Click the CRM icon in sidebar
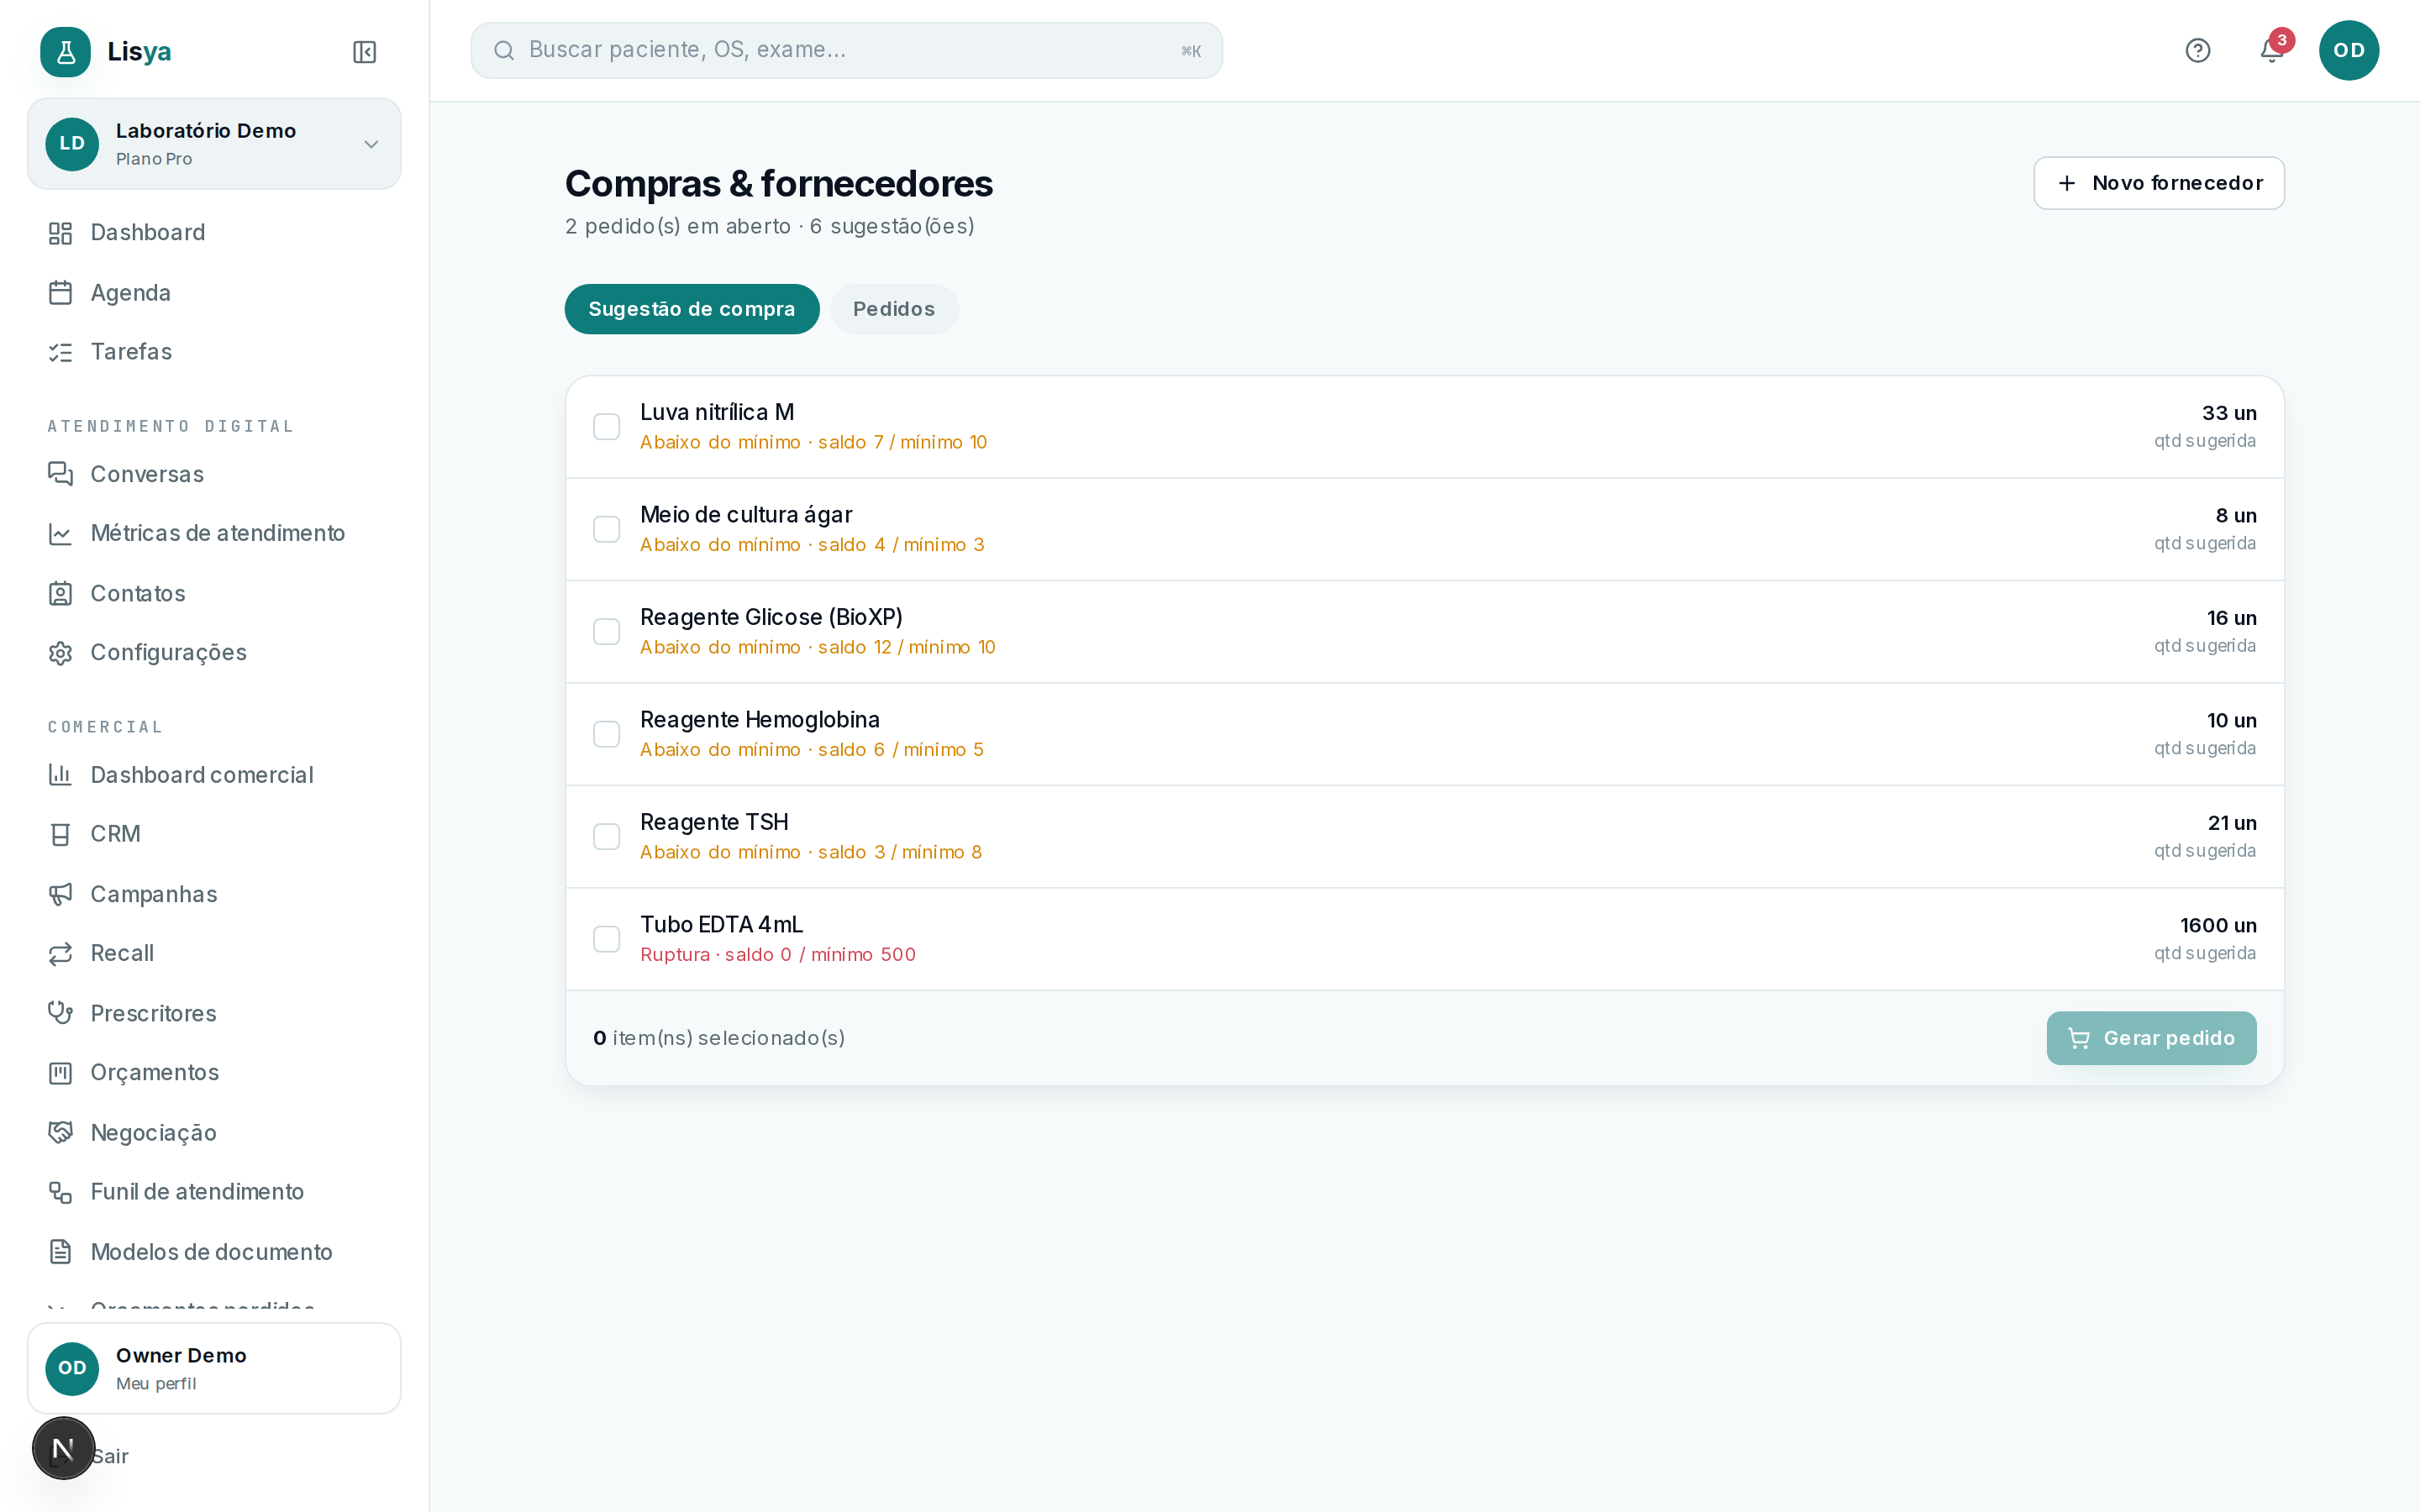The image size is (2420, 1512). (x=60, y=834)
